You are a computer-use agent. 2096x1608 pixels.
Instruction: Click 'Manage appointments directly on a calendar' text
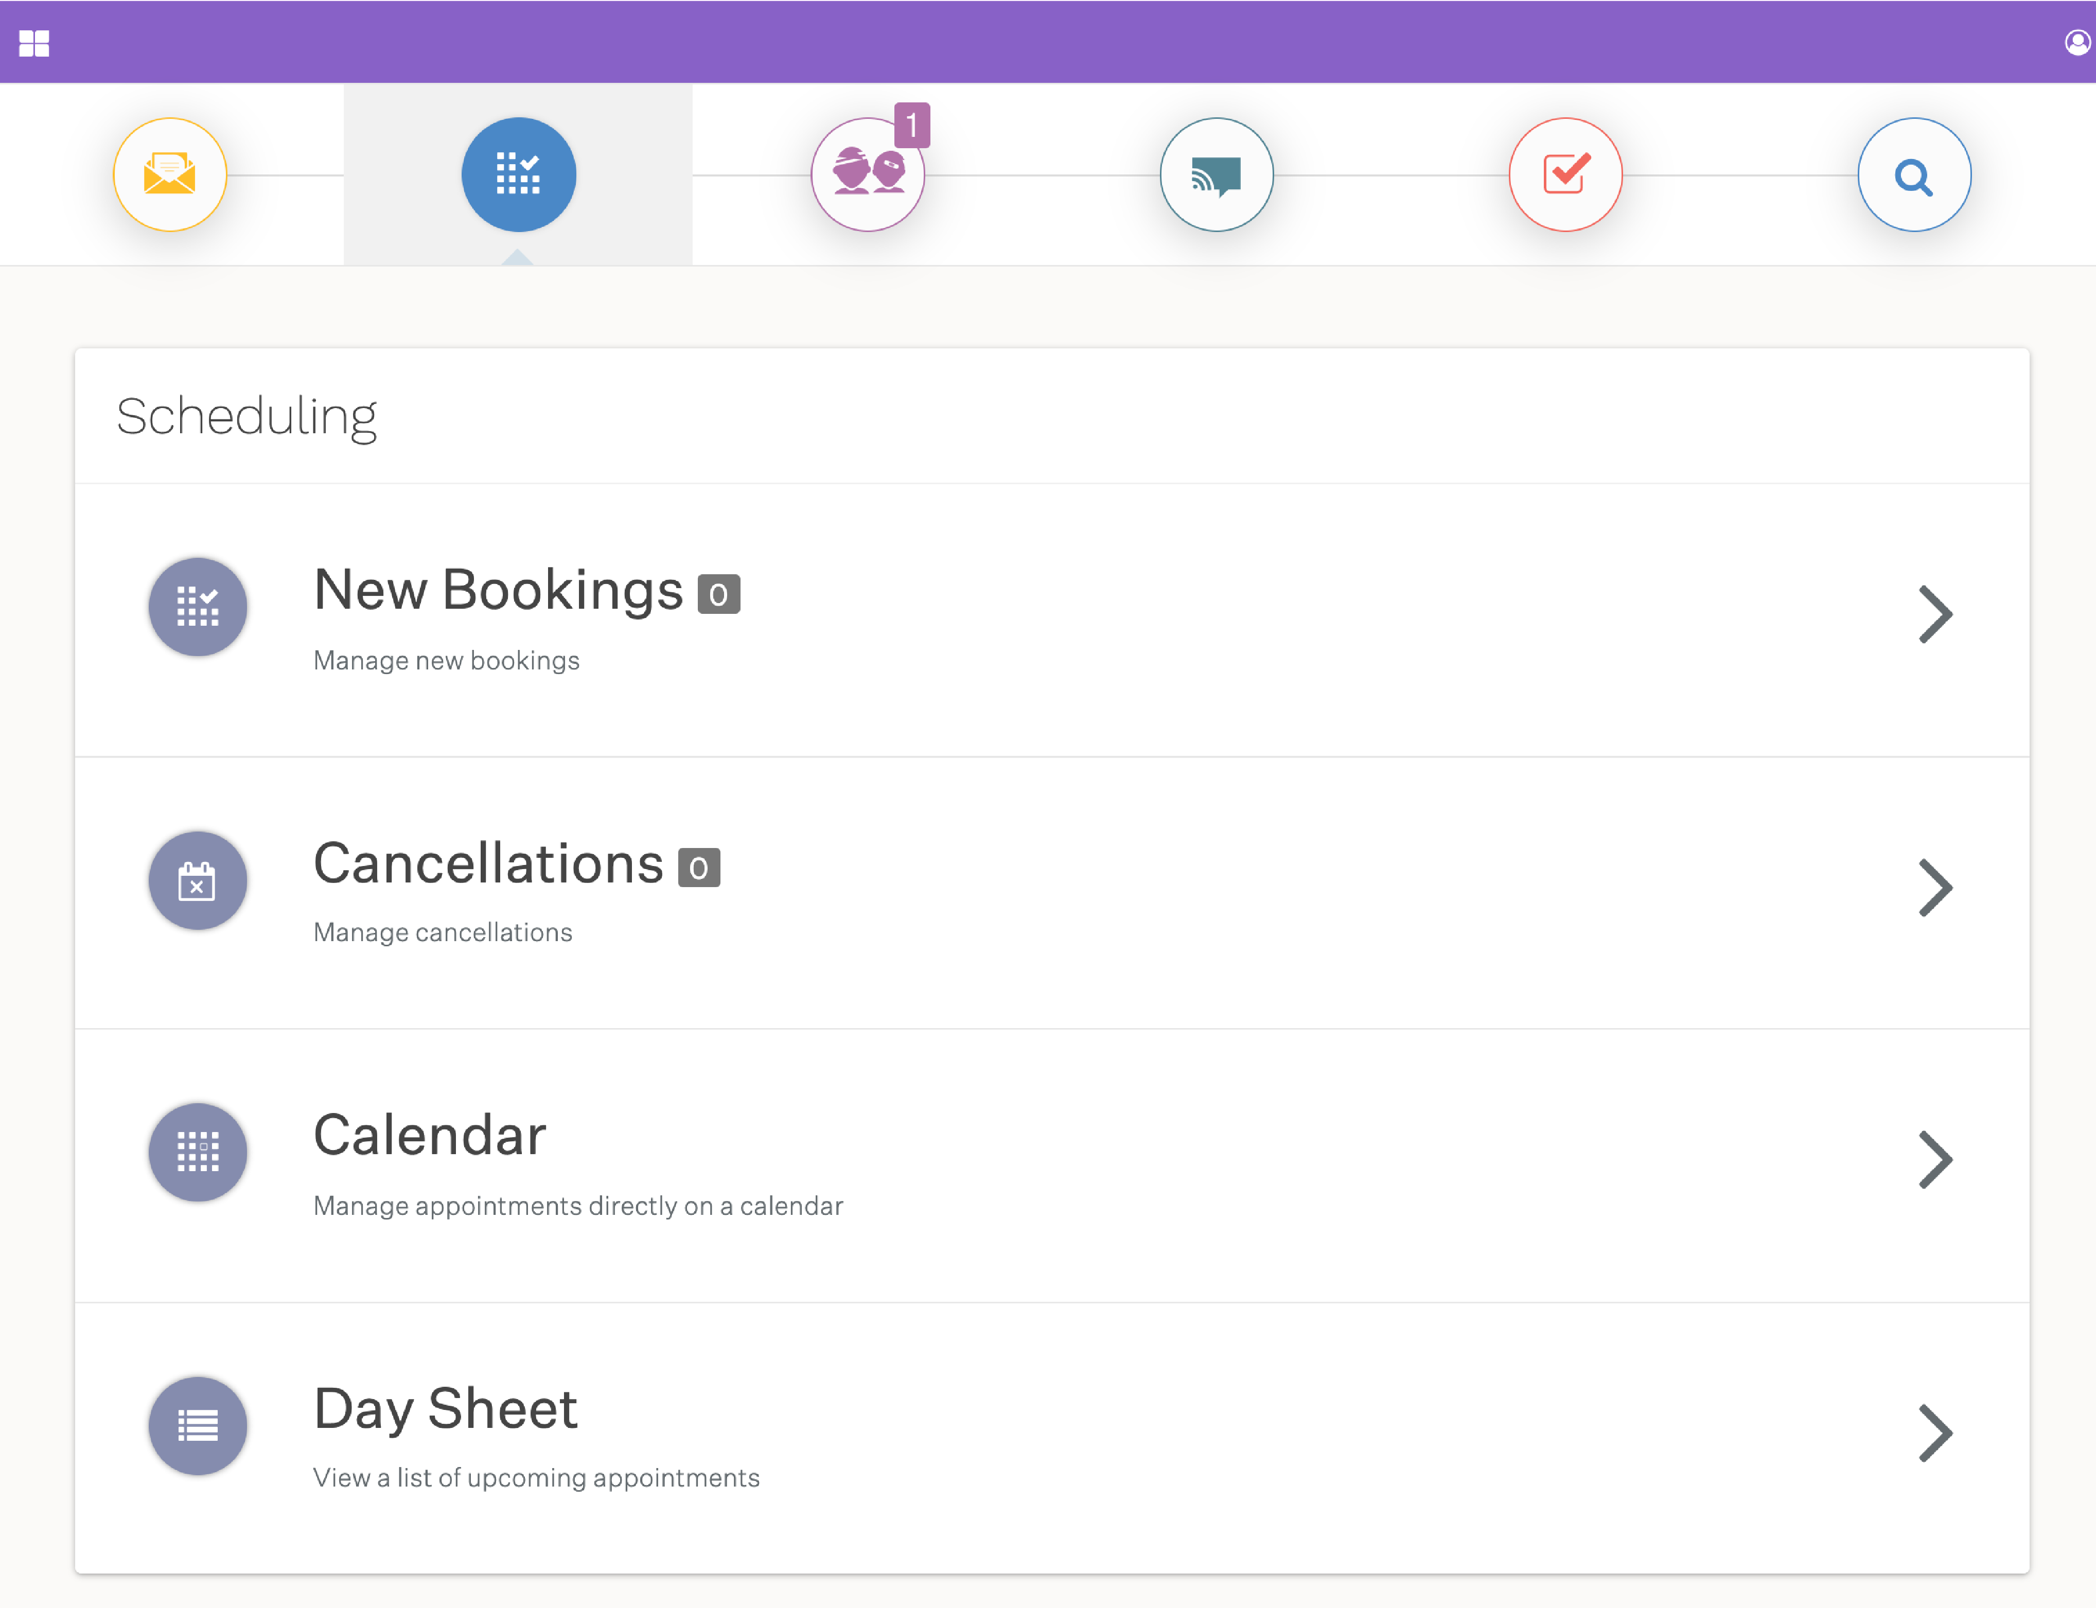coord(578,1206)
